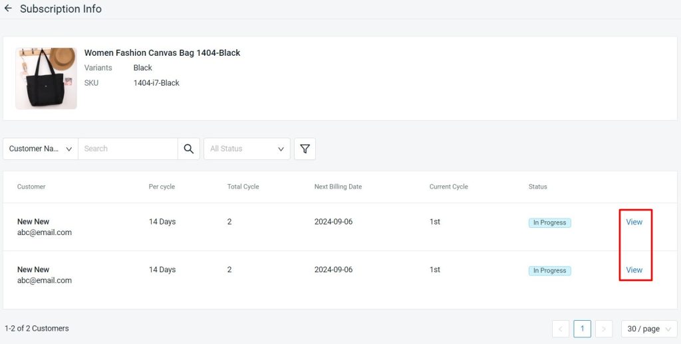Click the Subscription Info page title
Image resolution: width=681 pixels, height=344 pixels.
click(x=61, y=9)
